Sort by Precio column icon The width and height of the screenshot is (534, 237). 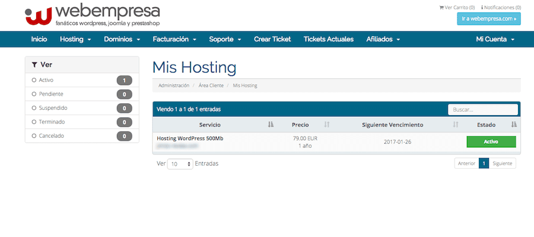(x=326, y=125)
